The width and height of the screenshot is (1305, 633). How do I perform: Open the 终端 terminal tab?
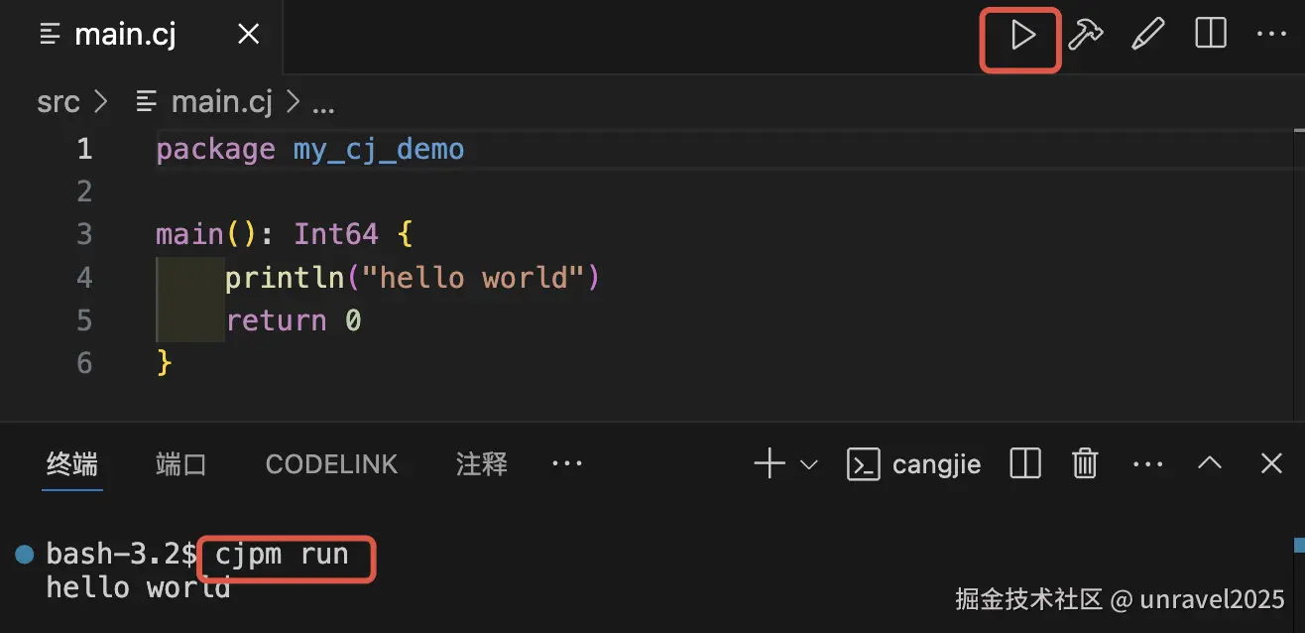[72, 463]
